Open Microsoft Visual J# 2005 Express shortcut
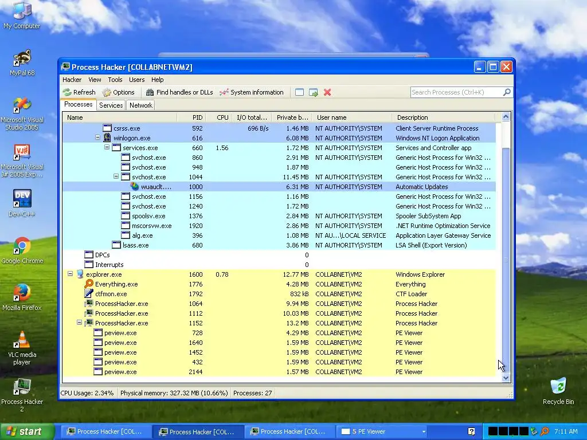 [22, 161]
